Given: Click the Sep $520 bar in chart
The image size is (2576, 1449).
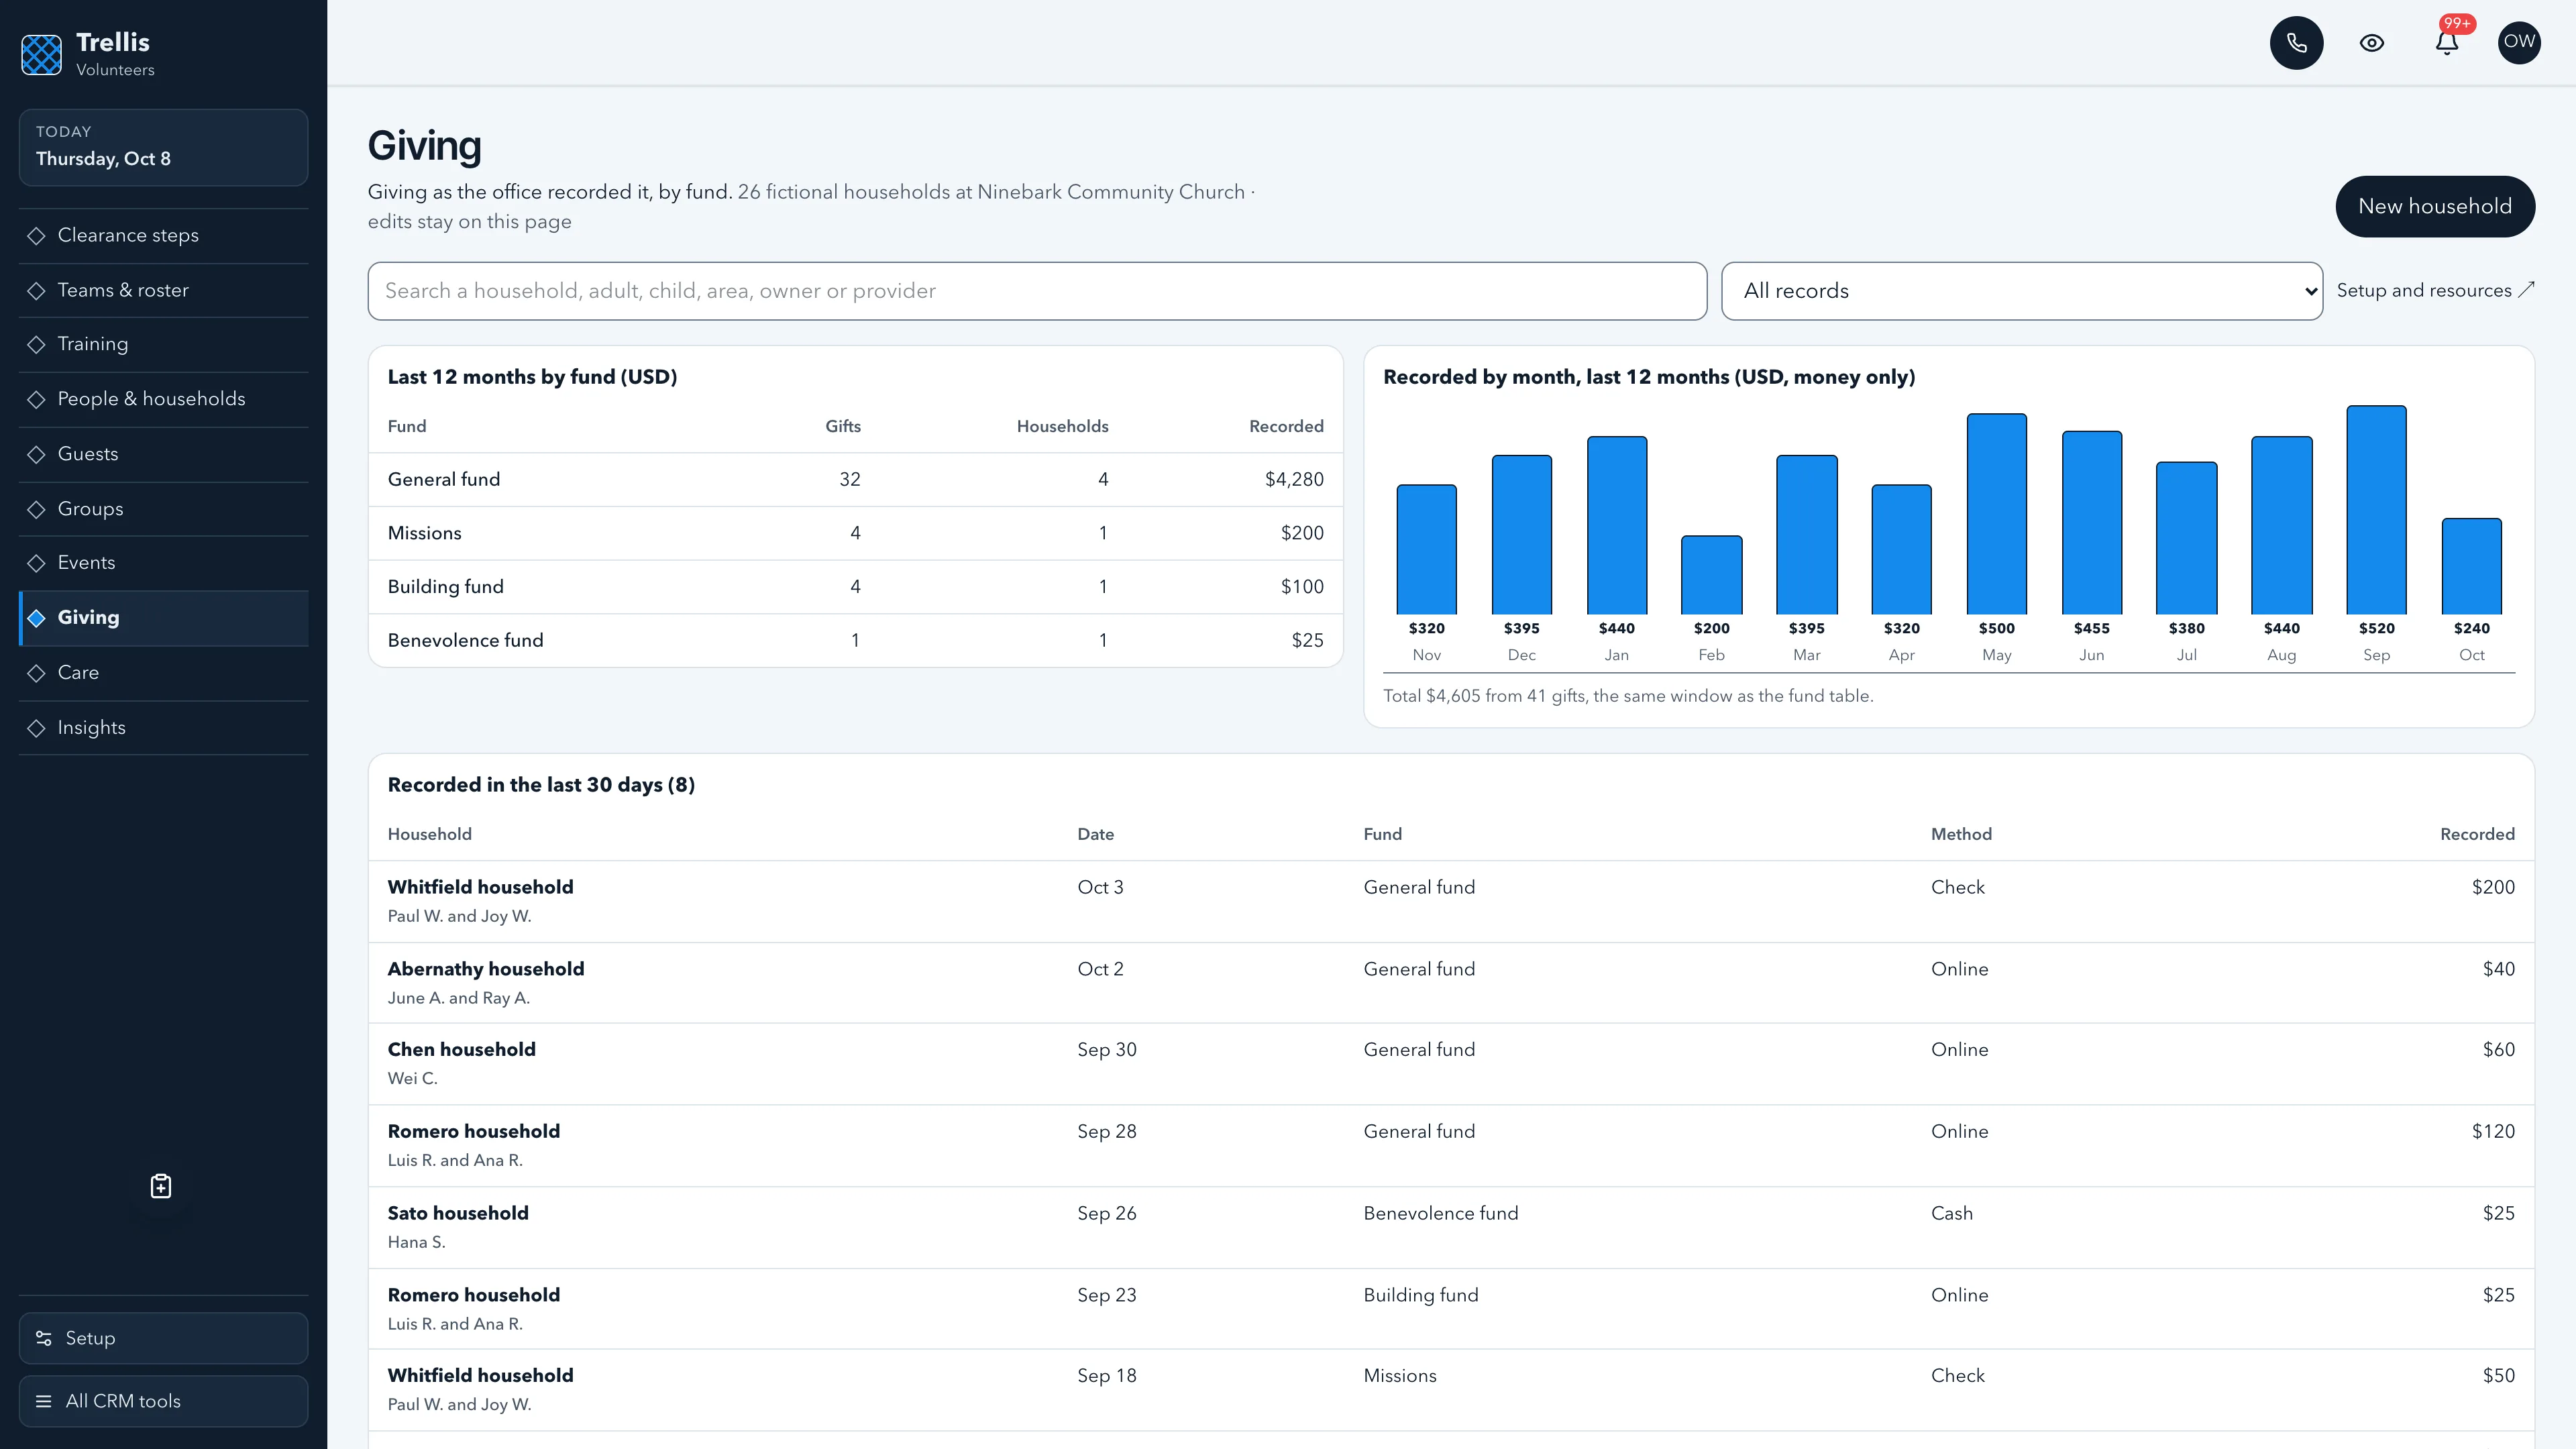Looking at the screenshot, I should [x=2376, y=509].
